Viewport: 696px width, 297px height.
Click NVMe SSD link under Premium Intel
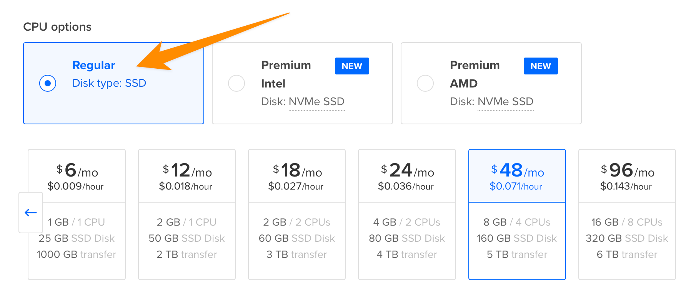(316, 102)
